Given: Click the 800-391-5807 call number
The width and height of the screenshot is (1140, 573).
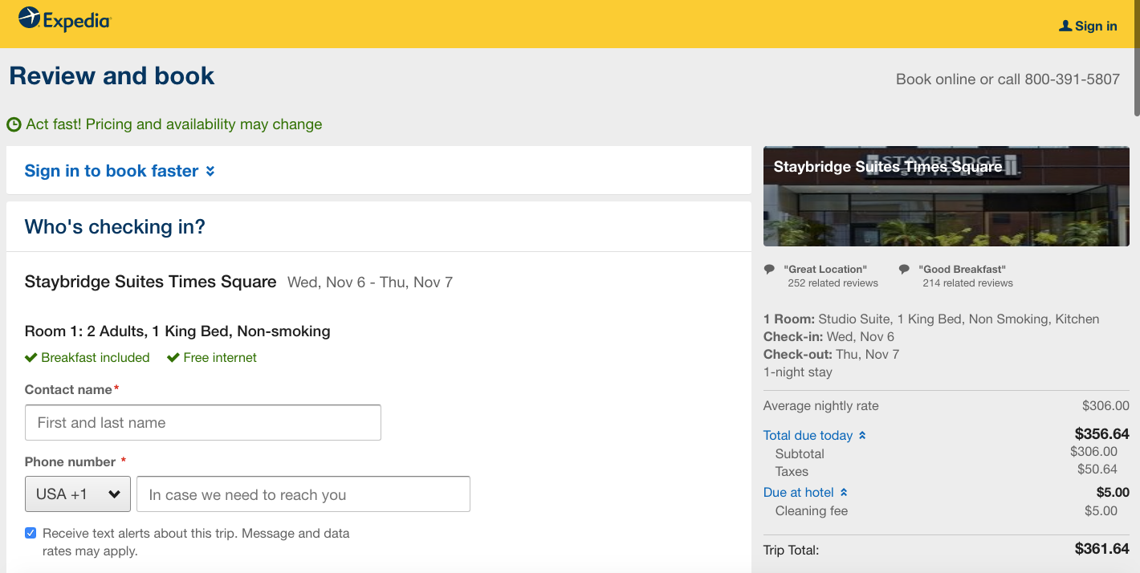Looking at the screenshot, I should (x=1072, y=79).
